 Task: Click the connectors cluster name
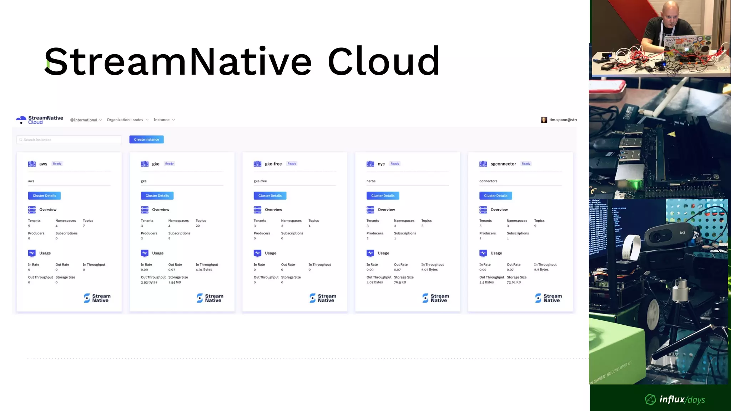(488, 181)
